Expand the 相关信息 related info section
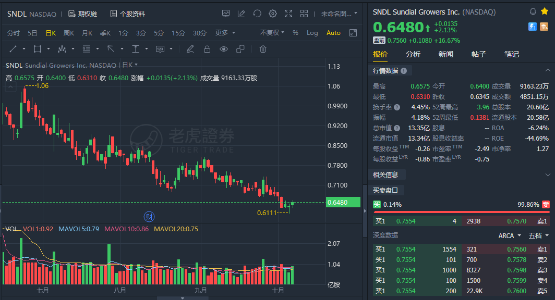This screenshot has width=555, height=300. pyautogui.click(x=548, y=175)
